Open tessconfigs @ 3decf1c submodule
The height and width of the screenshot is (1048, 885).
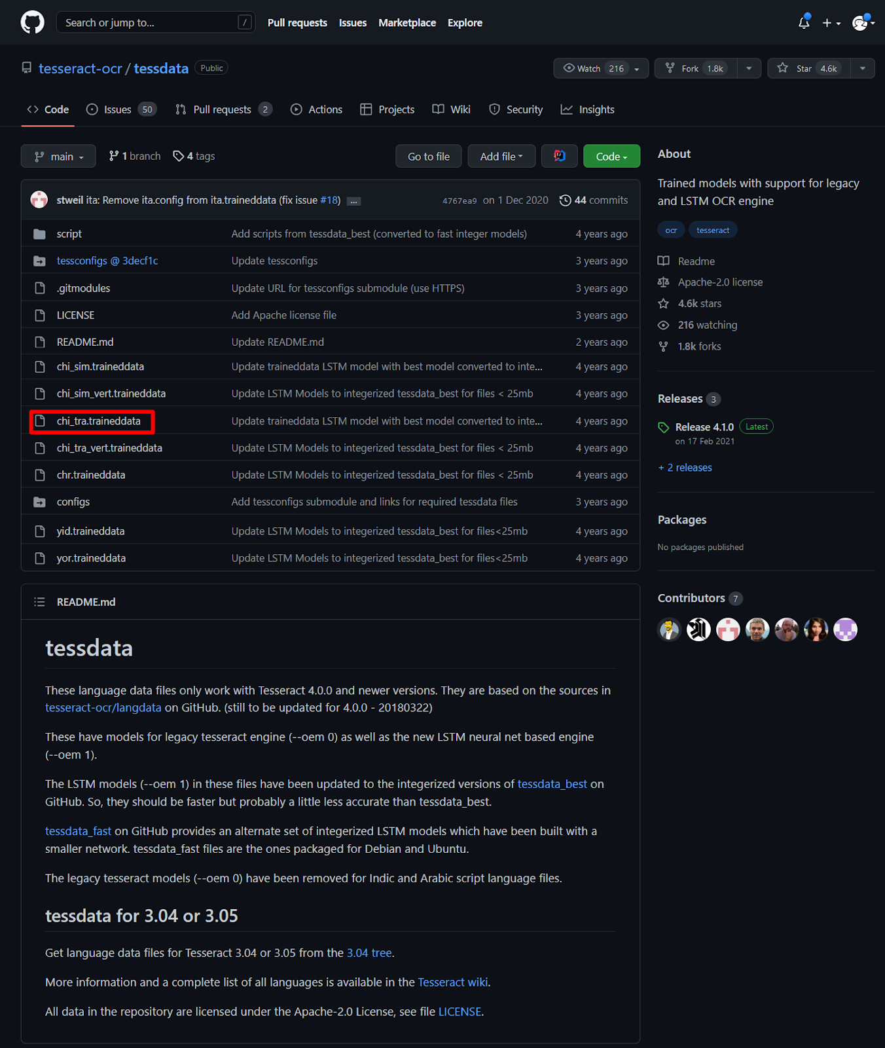tap(107, 261)
